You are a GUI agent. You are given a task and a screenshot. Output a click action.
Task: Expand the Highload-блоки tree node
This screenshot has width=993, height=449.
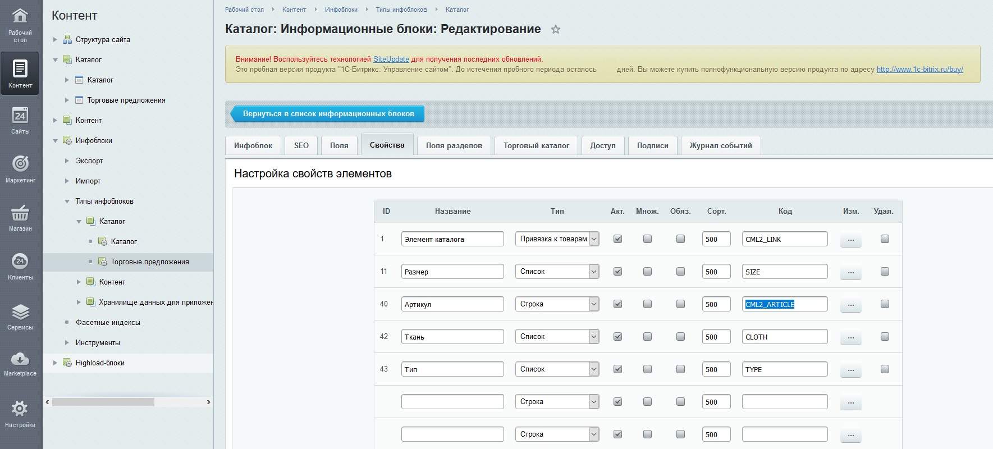pos(55,363)
